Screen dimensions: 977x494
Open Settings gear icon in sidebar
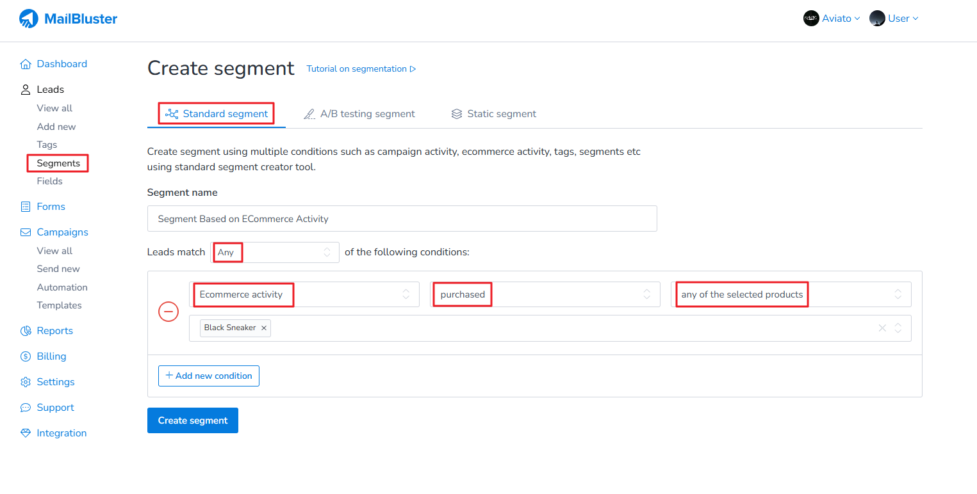[x=26, y=382]
